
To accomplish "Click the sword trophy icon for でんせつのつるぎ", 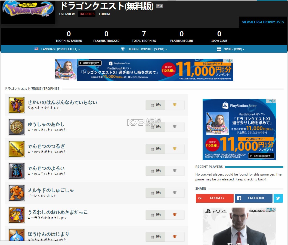I will [x=17, y=149].
